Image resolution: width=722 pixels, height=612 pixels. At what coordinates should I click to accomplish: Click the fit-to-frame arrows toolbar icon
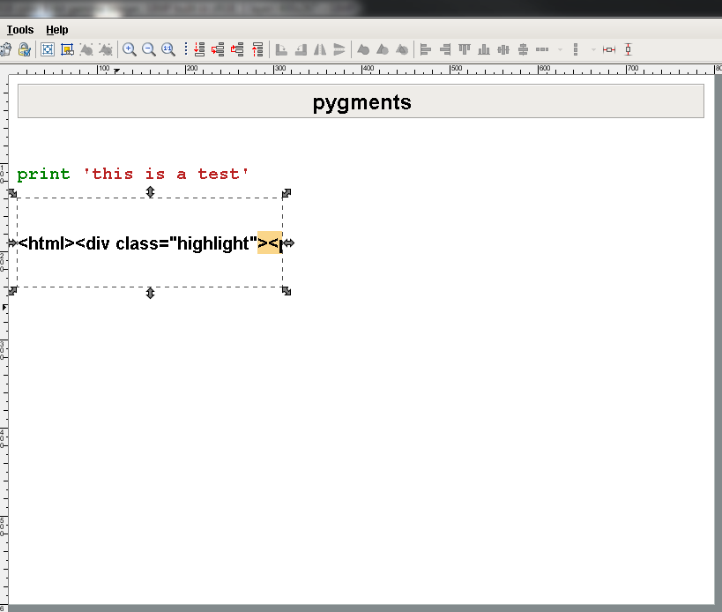tap(48, 49)
